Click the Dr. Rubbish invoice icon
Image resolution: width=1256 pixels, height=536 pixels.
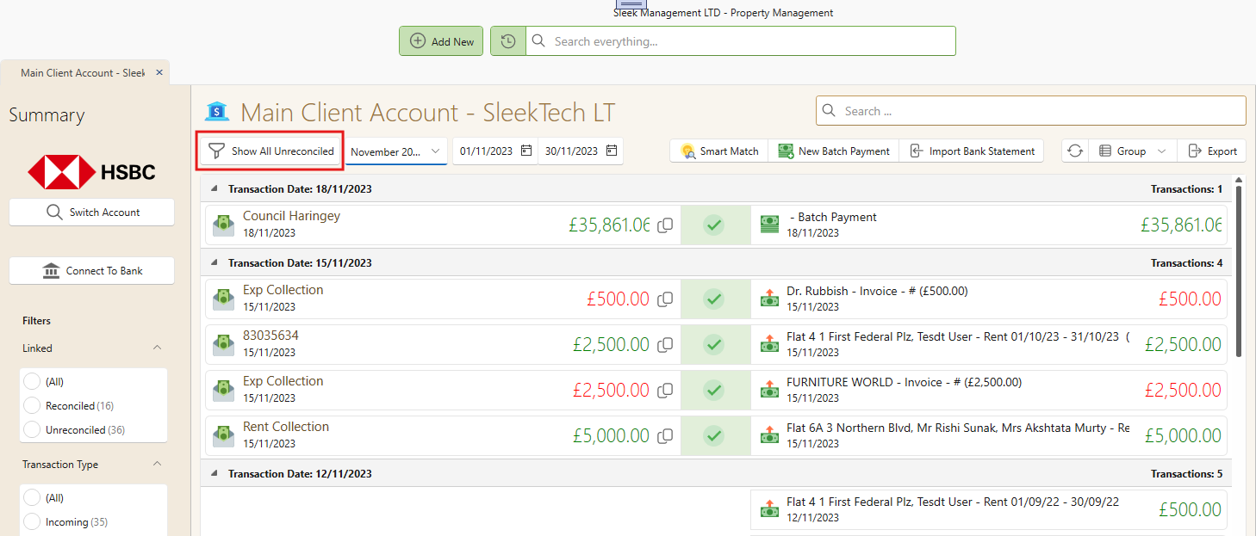click(769, 299)
